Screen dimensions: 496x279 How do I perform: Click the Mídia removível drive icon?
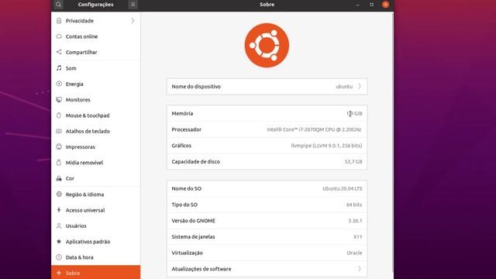pos(59,163)
